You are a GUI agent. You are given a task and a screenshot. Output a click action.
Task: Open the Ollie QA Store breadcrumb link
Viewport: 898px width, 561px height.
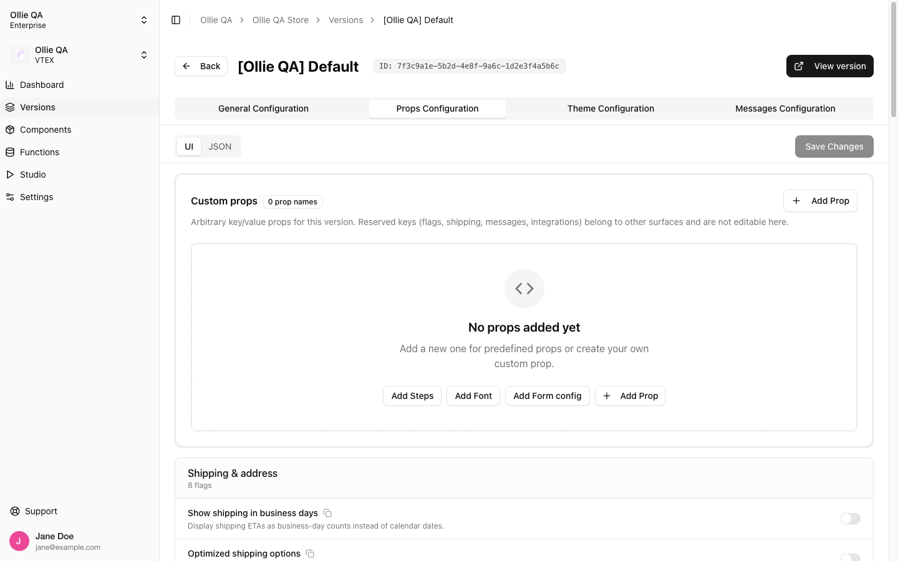pos(281,20)
